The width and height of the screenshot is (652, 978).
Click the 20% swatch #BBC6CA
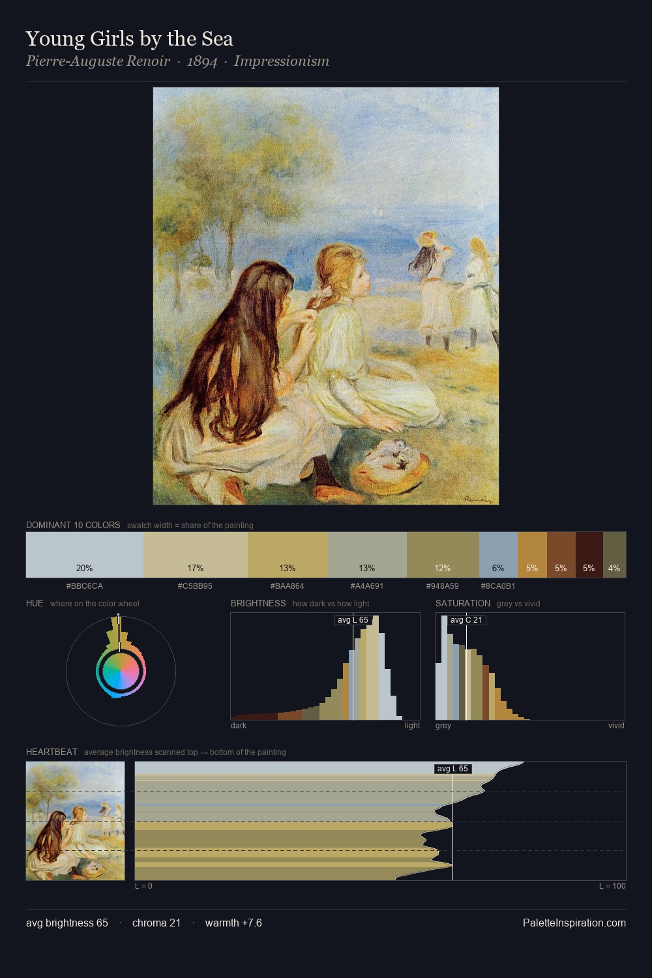point(85,555)
